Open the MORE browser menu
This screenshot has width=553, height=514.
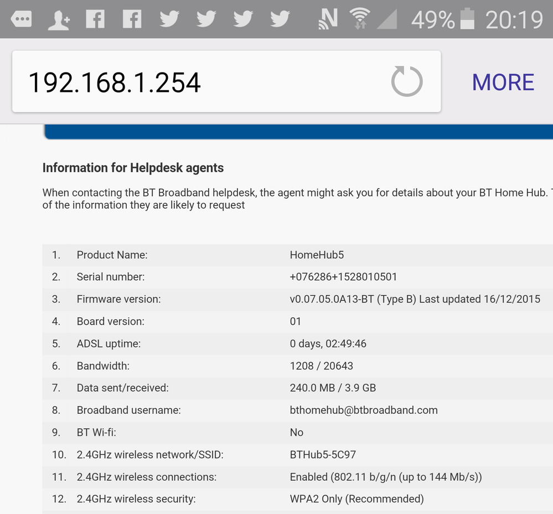[x=503, y=82]
